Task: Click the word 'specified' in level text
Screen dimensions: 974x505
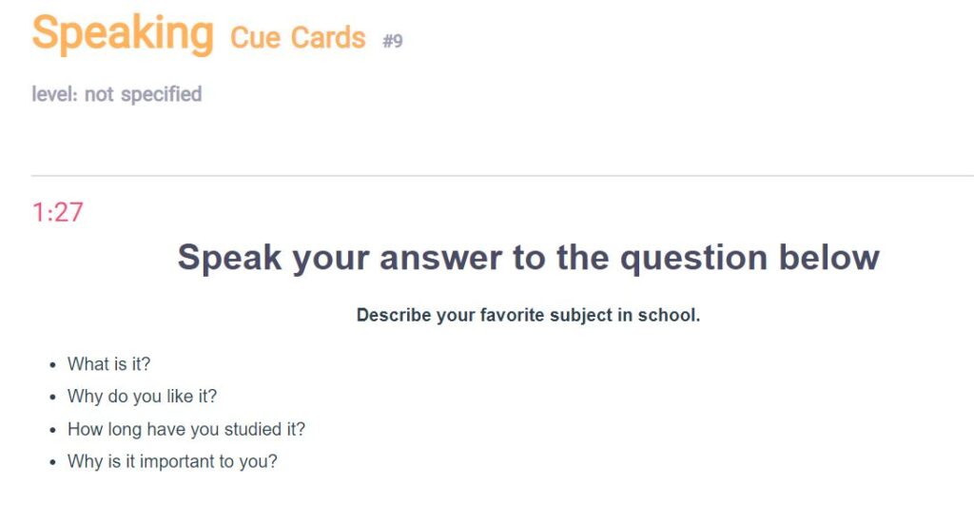Action: [162, 94]
